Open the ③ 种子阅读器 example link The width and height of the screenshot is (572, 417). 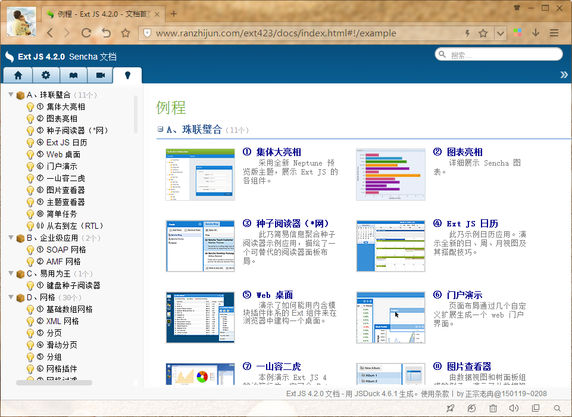click(x=286, y=223)
